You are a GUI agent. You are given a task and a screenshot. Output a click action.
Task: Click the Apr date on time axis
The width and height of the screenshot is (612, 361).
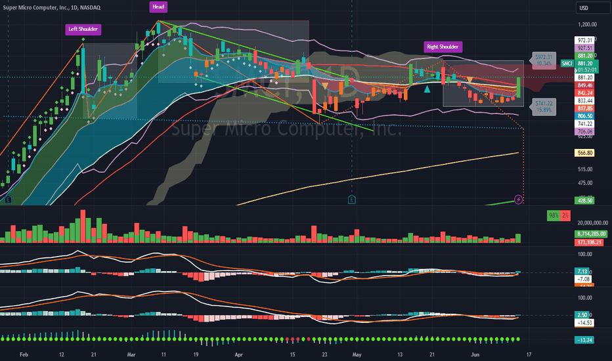click(238, 354)
